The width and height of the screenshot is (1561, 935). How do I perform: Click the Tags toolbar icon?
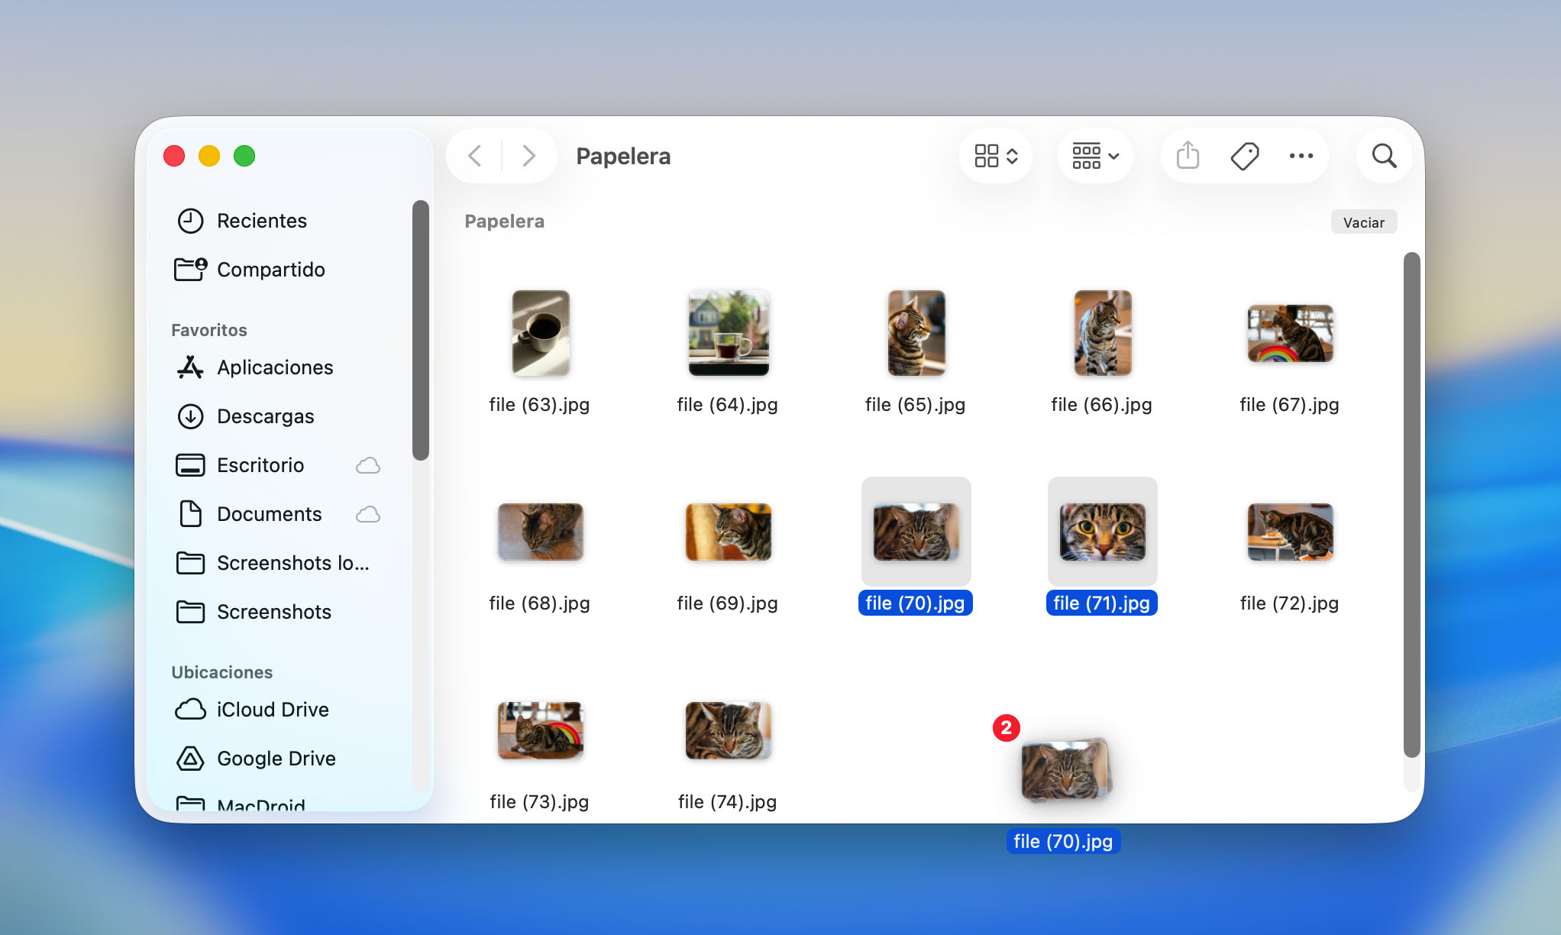(1244, 156)
